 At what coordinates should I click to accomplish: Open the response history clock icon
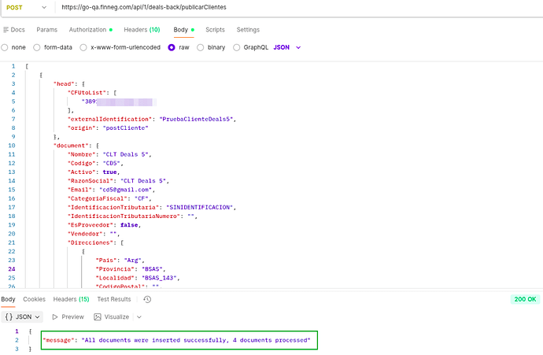147,299
